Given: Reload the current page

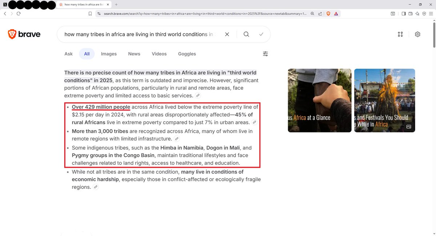Looking at the screenshot, I should point(19,13).
